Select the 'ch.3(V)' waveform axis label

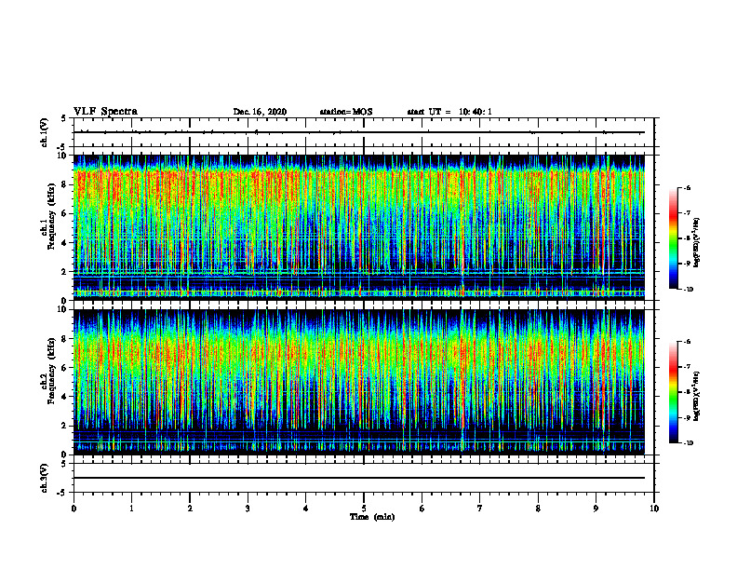(x=45, y=478)
